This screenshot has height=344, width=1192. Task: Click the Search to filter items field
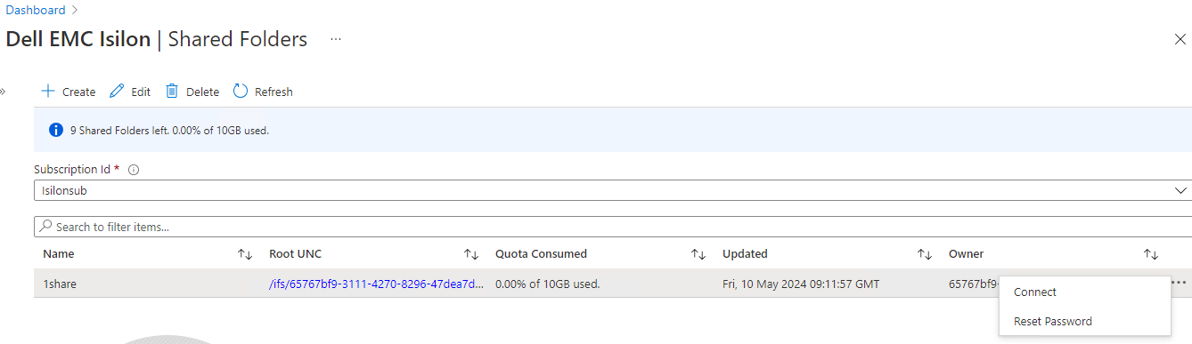coord(613,227)
